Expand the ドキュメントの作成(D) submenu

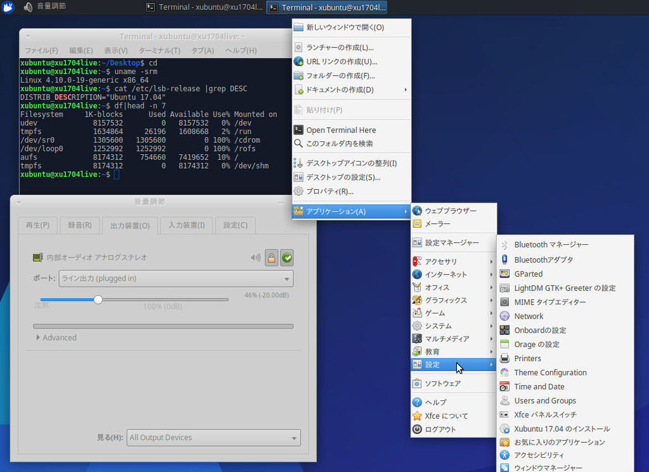pos(351,89)
